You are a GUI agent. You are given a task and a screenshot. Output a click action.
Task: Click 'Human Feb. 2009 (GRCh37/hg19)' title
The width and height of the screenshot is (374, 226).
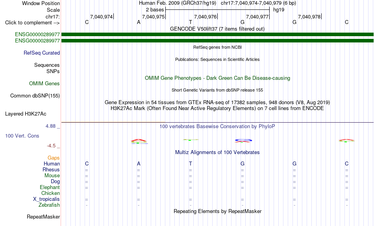(178, 3)
